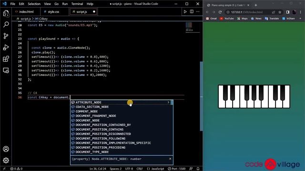Open the Help menu

coord(90,4)
